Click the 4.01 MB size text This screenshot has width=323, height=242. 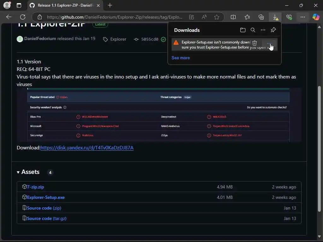[x=225, y=197]
